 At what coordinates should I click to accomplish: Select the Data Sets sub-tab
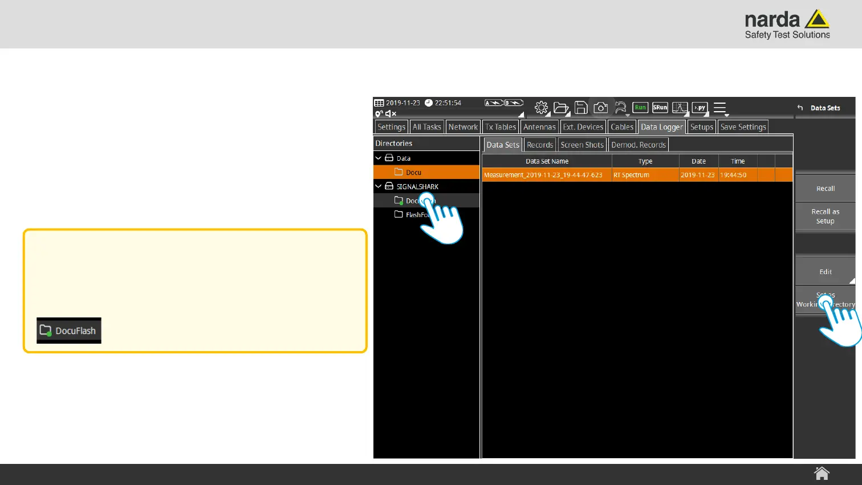click(503, 145)
